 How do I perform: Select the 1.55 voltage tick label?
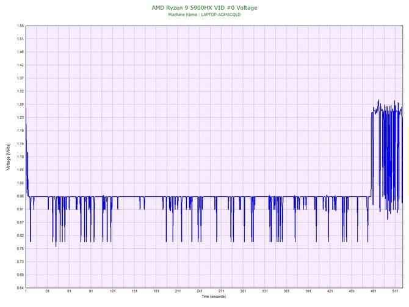point(20,26)
